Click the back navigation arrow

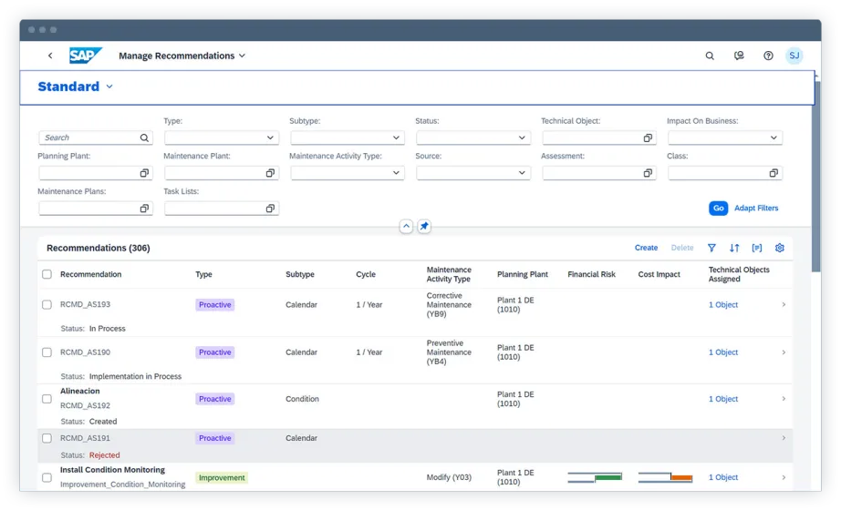[x=50, y=56]
